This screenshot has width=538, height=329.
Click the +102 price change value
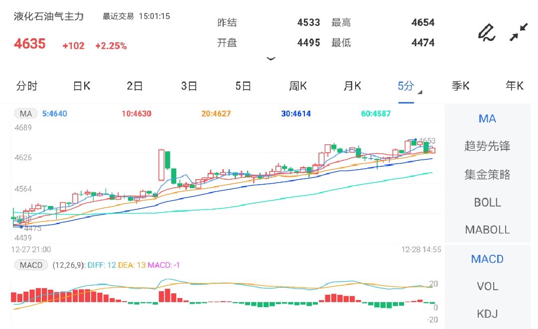point(73,46)
